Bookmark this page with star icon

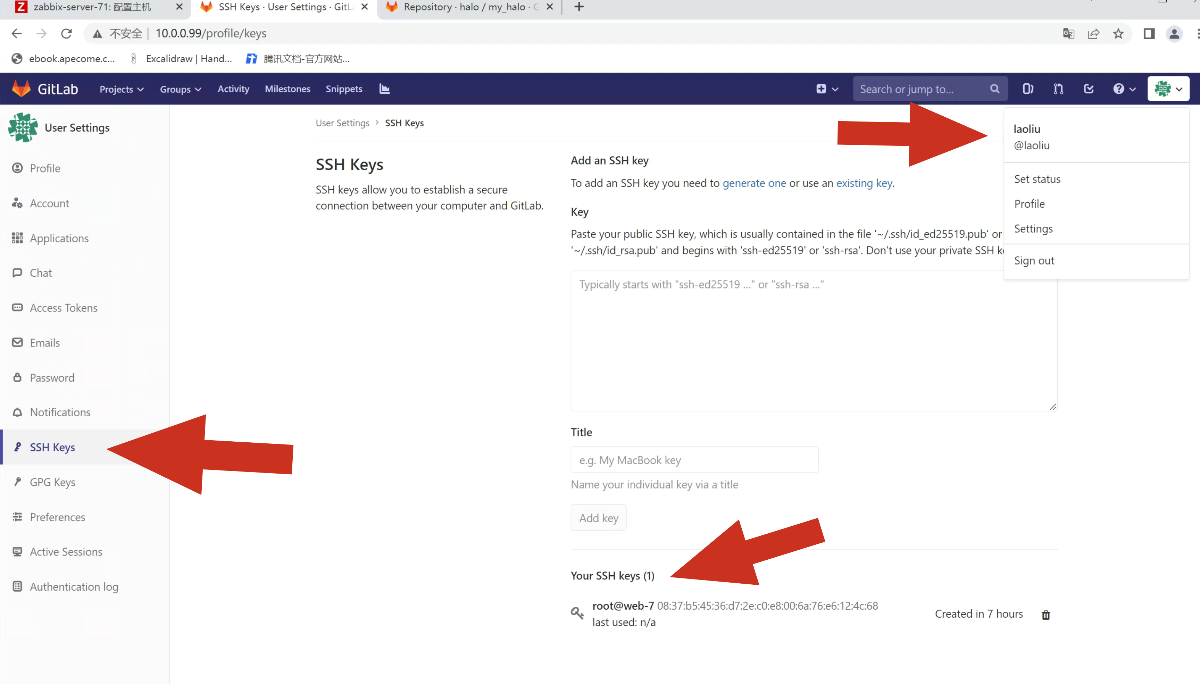point(1118,33)
